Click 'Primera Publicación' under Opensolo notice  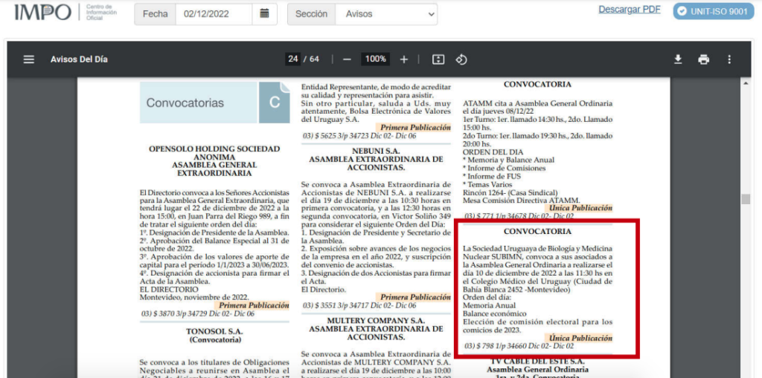tap(254, 305)
